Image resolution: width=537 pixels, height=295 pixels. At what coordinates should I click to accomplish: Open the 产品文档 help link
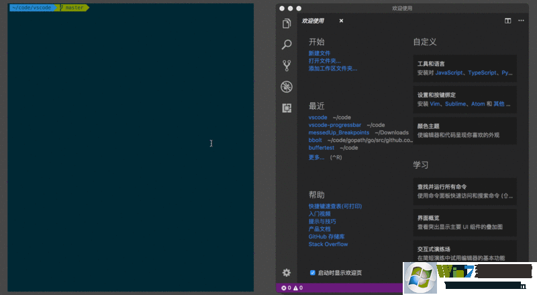(320, 228)
